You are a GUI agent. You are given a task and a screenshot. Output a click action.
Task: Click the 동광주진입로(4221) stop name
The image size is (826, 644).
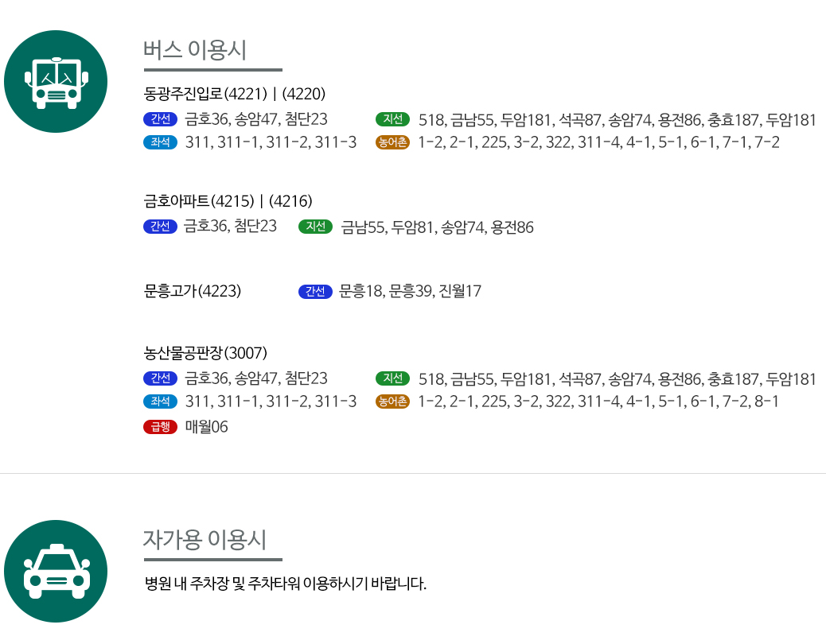(205, 94)
